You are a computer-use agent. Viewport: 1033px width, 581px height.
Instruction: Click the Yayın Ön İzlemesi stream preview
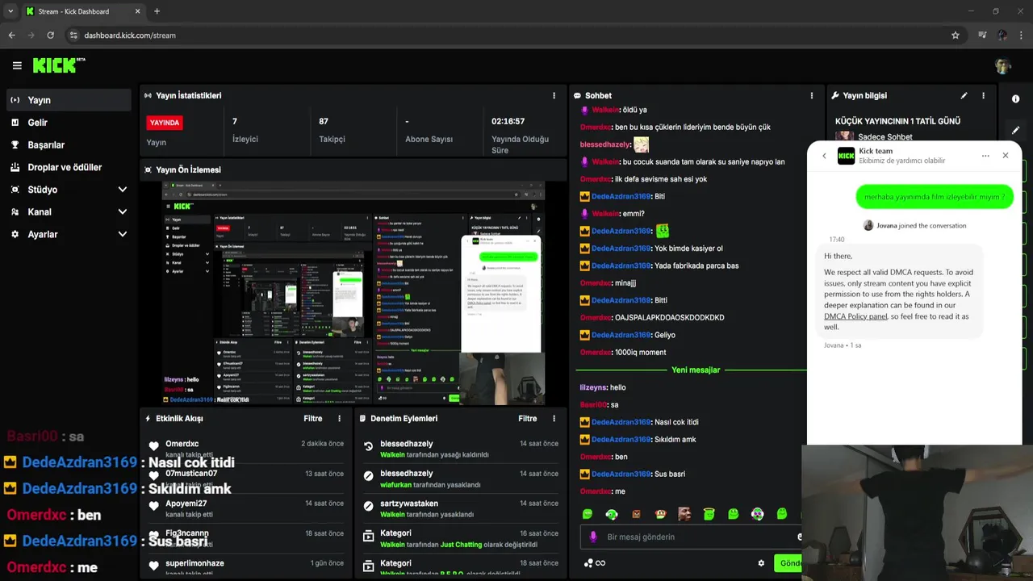[x=353, y=293]
